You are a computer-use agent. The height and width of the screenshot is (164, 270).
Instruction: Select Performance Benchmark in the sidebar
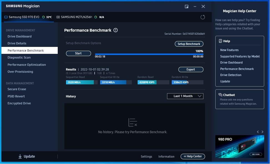point(30,51)
